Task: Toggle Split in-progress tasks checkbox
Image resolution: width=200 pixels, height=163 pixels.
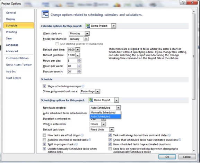Action: 44,144
